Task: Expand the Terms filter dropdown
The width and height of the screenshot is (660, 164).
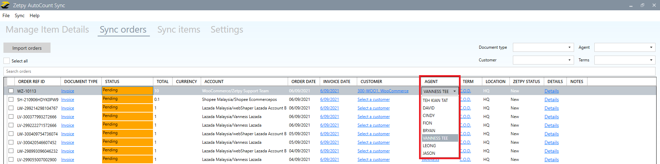Action: [x=625, y=60]
